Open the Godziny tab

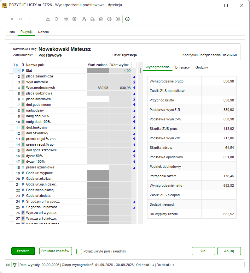(x=202, y=67)
